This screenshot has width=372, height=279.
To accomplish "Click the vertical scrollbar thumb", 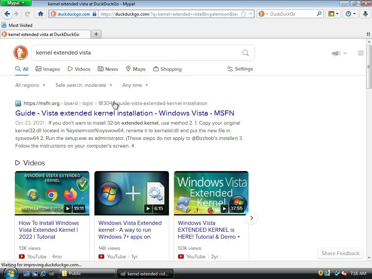I will click(x=369, y=67).
